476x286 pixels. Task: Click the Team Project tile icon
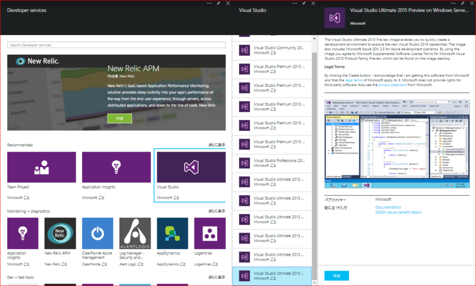(x=42, y=167)
